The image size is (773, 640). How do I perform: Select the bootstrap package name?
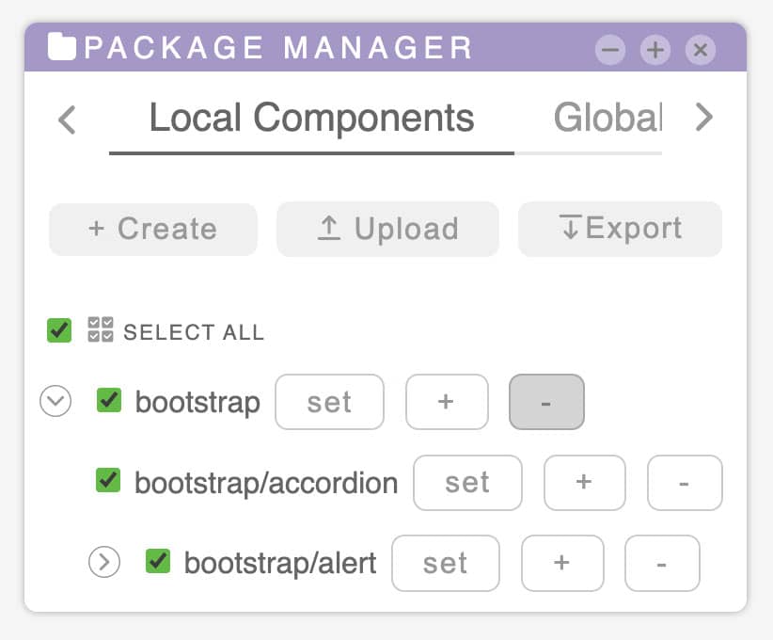197,403
